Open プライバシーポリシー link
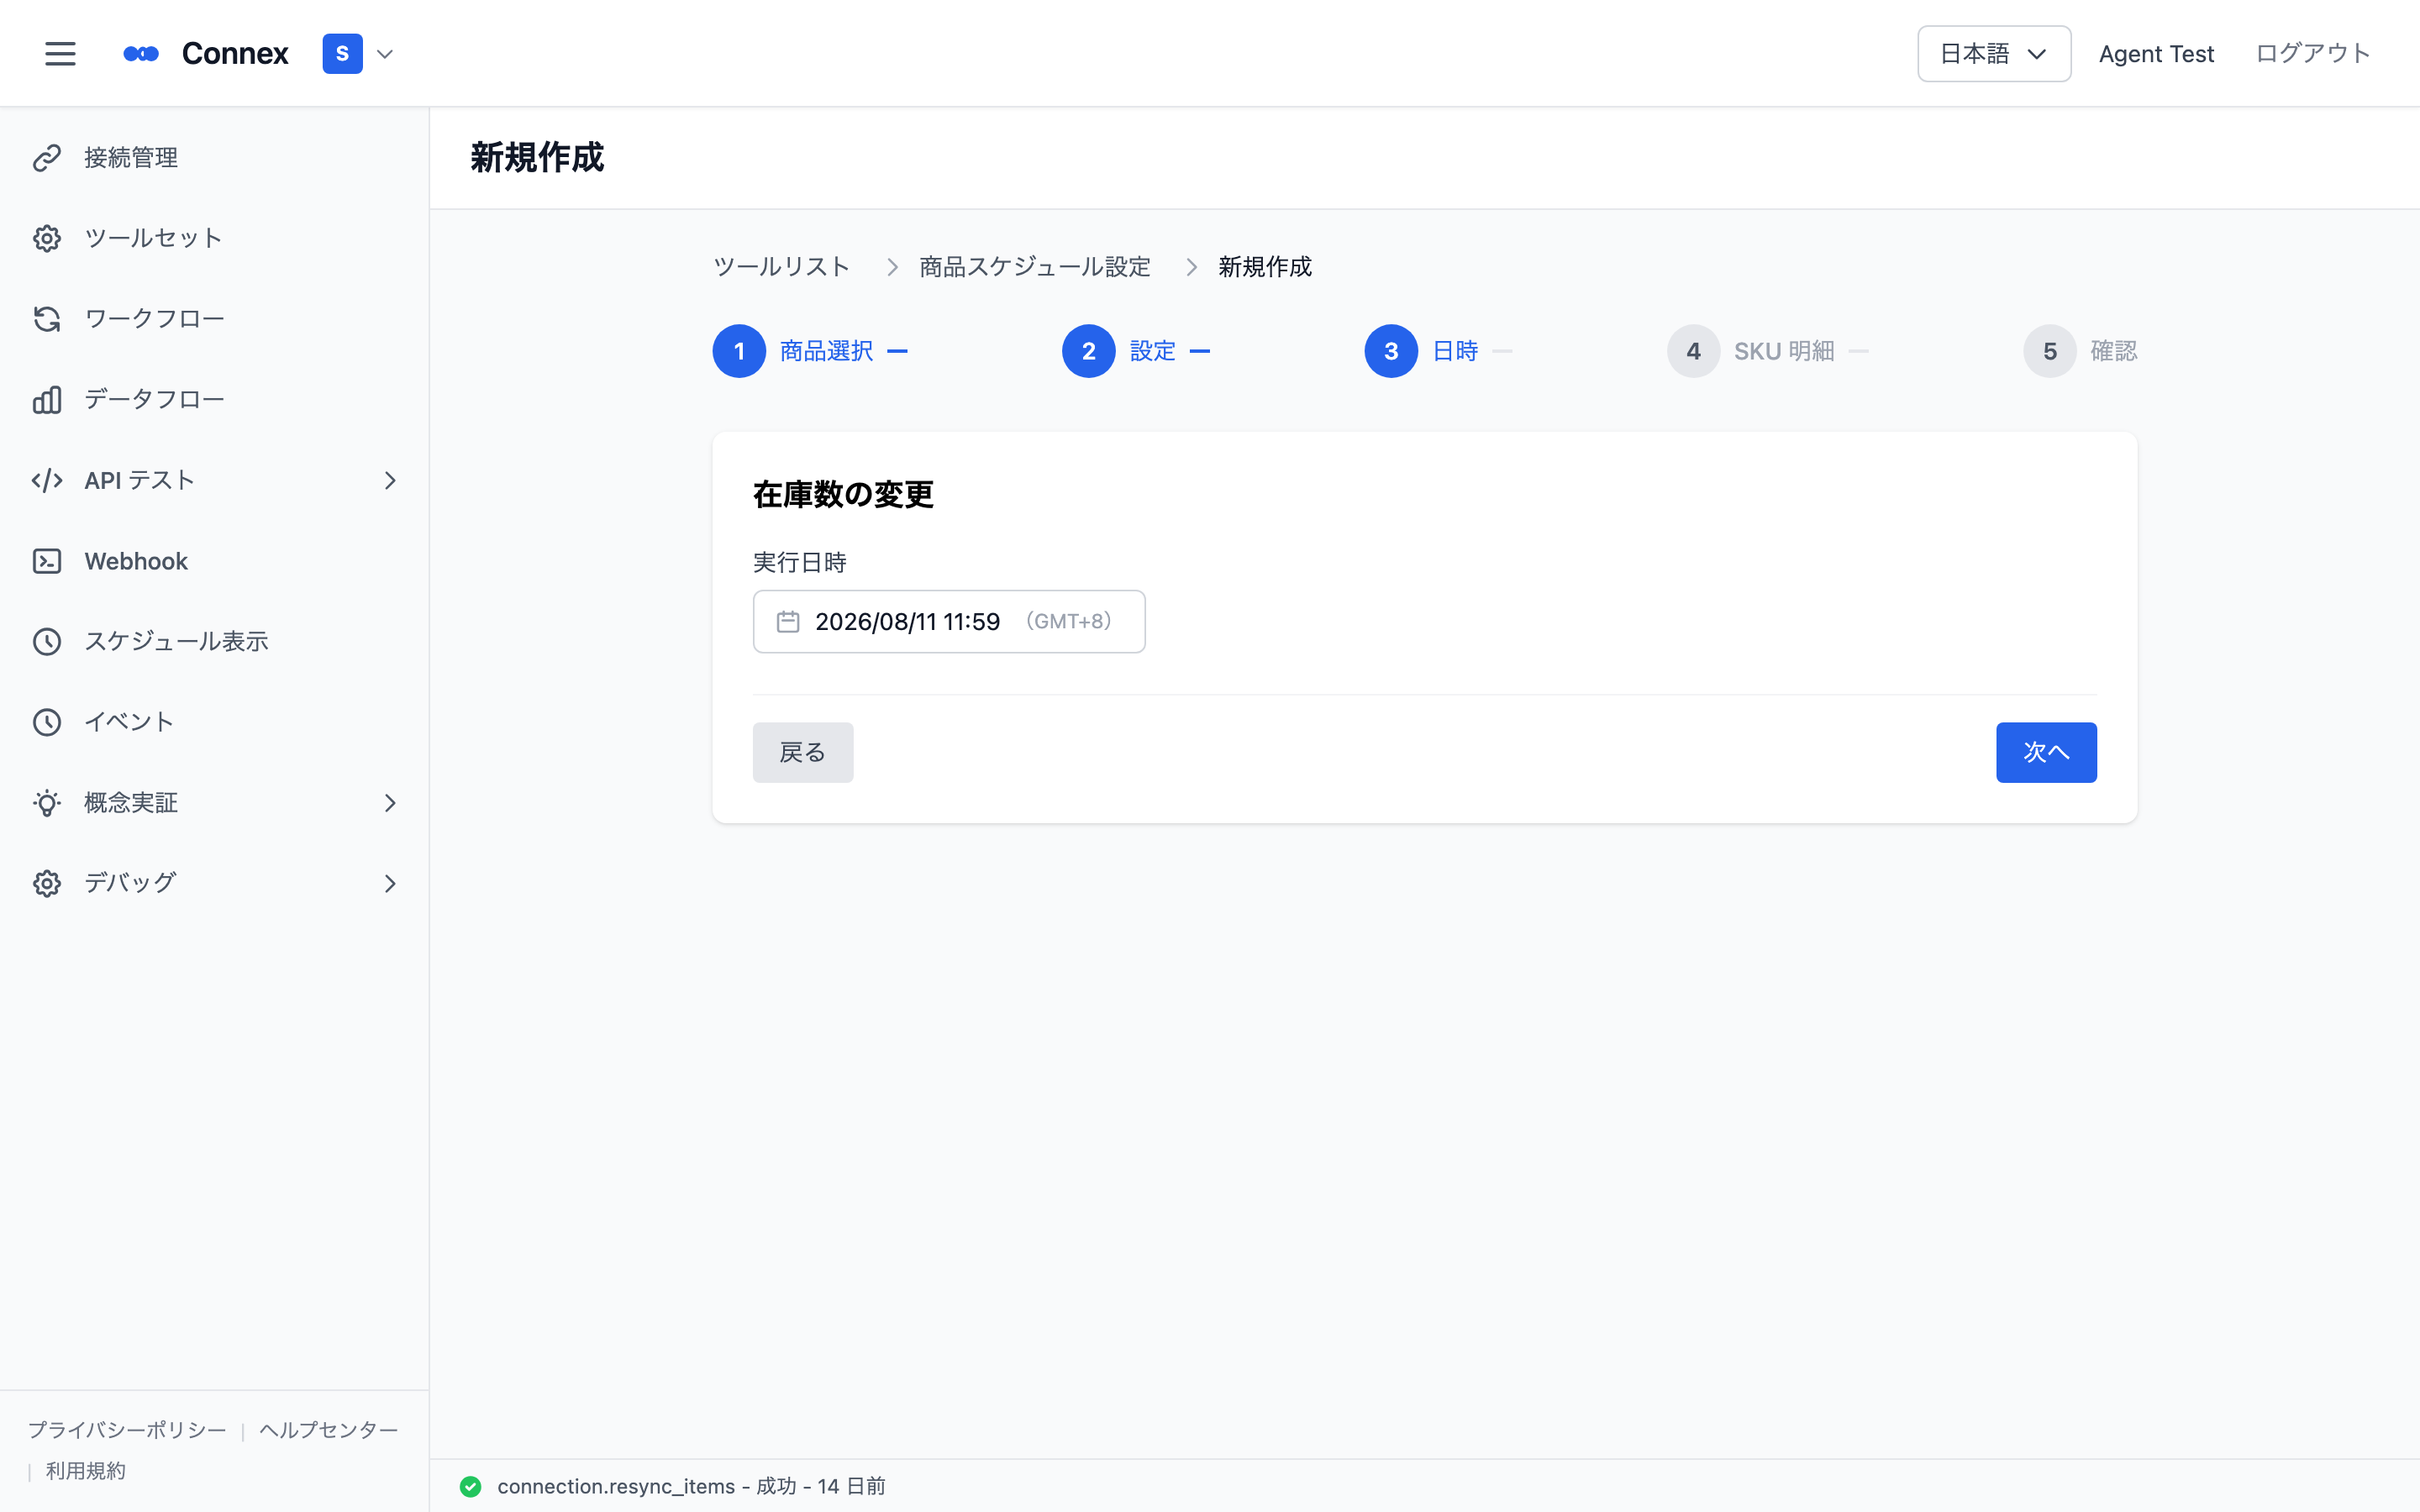Viewport: 2420px width, 1512px height. [x=127, y=1430]
